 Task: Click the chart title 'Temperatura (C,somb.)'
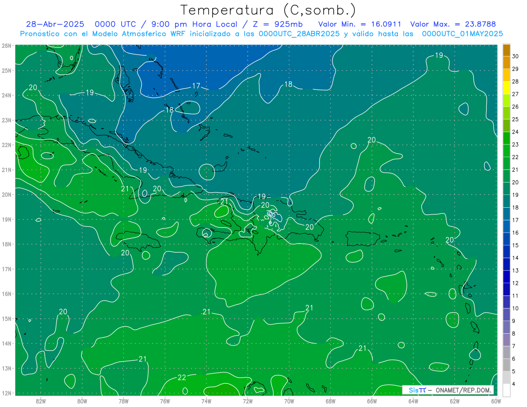pos(268,10)
